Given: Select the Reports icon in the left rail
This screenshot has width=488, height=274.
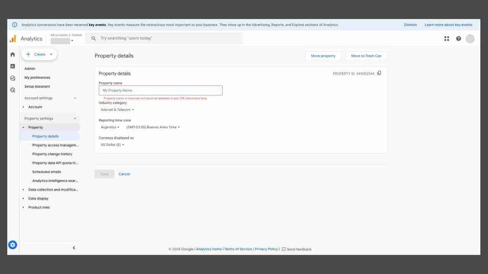Looking at the screenshot, I should tap(13, 66).
